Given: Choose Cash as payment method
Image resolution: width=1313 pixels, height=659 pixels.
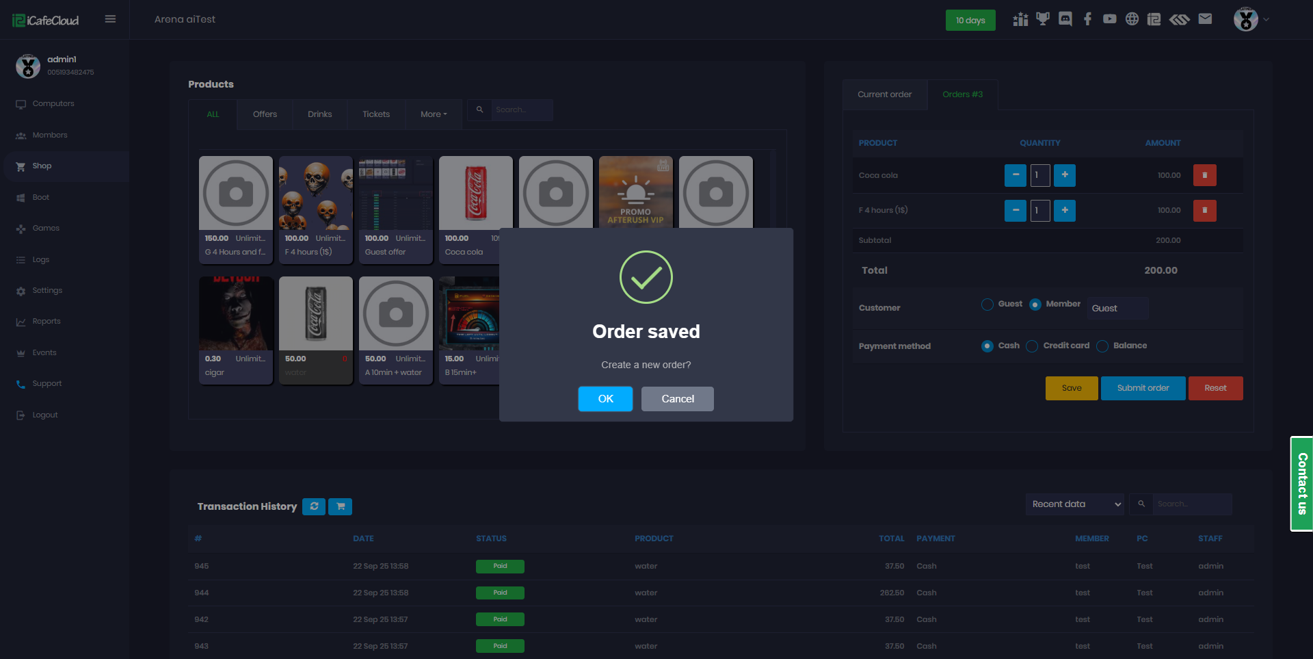Looking at the screenshot, I should [x=987, y=346].
